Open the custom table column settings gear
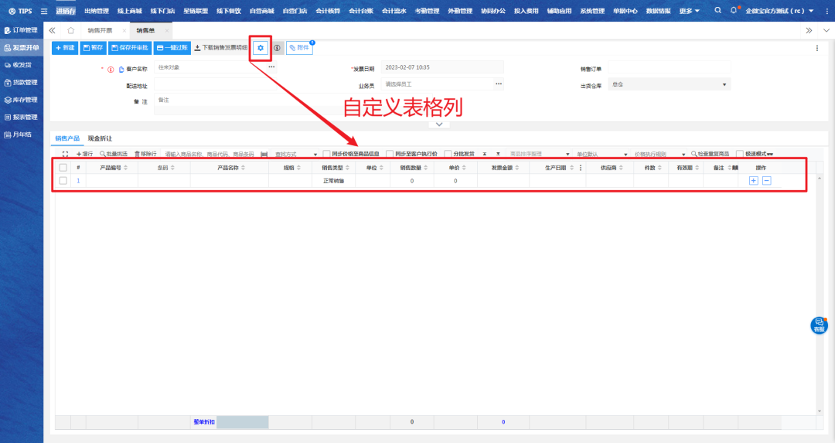Image resolution: width=835 pixels, height=443 pixels. coord(261,48)
